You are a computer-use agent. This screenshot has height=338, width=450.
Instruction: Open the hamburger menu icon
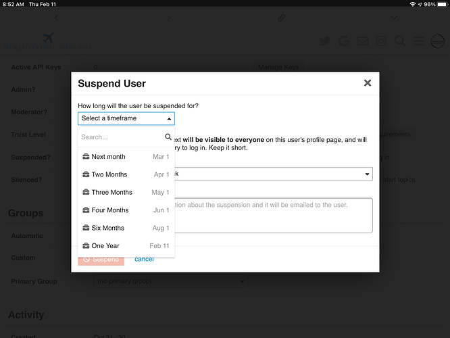(x=419, y=41)
